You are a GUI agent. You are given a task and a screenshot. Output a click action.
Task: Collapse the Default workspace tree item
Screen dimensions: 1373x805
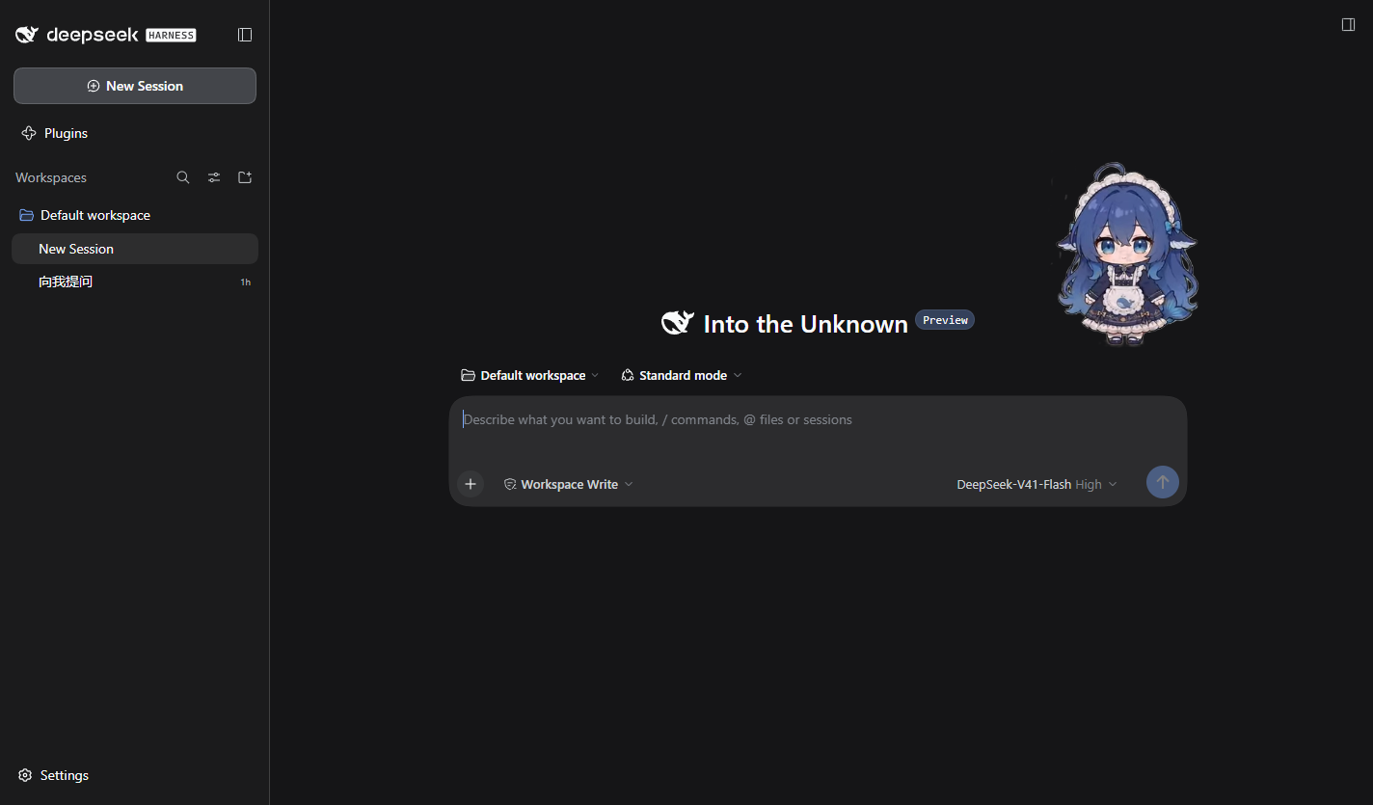click(x=135, y=215)
